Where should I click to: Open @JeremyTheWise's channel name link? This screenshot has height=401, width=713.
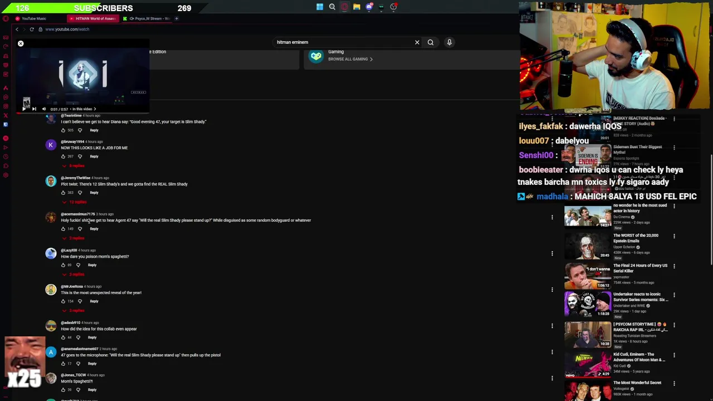[75, 178]
